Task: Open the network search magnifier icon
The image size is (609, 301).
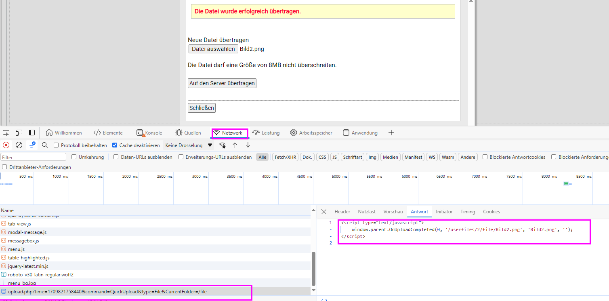Action: click(x=45, y=145)
